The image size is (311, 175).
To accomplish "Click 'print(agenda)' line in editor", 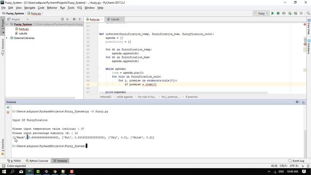I will click(116, 92).
